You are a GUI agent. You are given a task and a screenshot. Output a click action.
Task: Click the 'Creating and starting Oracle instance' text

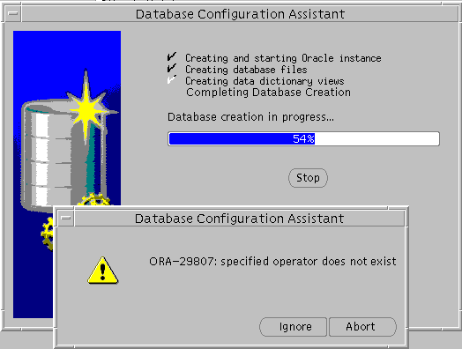(283, 58)
